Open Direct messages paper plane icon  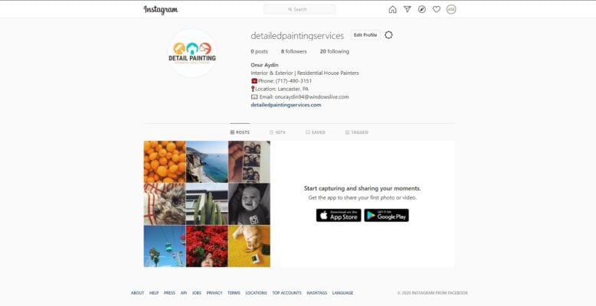pos(407,9)
